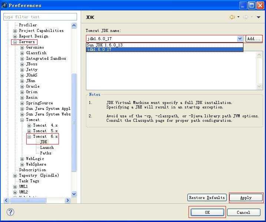Expand the Project Capabilities node

pyautogui.click(x=15, y=31)
